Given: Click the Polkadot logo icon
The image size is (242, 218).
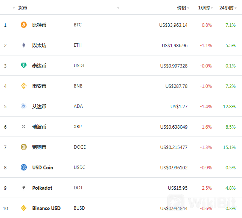Looking at the screenshot, I should pyautogui.click(x=24, y=188).
